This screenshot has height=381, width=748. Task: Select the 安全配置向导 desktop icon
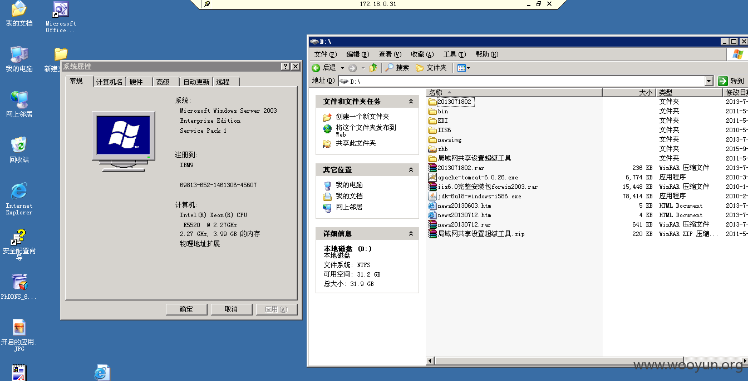tap(19, 245)
